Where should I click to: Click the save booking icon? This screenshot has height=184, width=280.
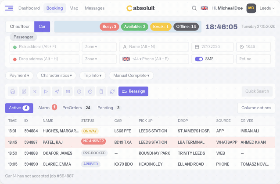point(13,91)
